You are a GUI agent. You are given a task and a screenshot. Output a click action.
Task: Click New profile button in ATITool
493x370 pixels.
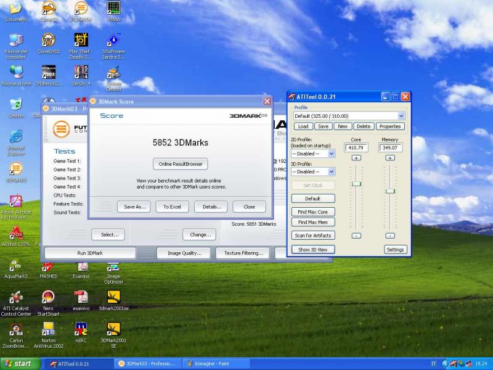pos(343,126)
